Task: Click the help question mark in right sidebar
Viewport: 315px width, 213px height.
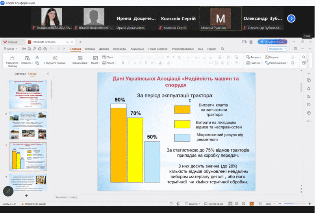Action: pos(309,113)
